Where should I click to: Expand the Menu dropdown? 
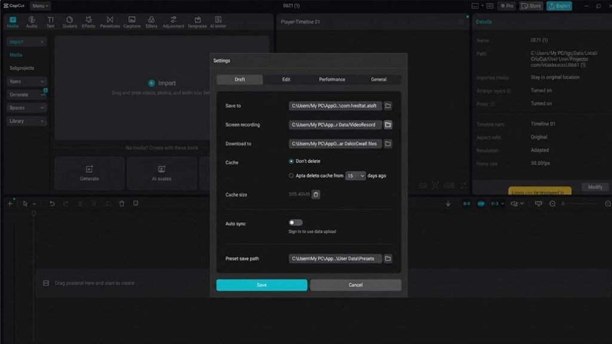[40, 6]
